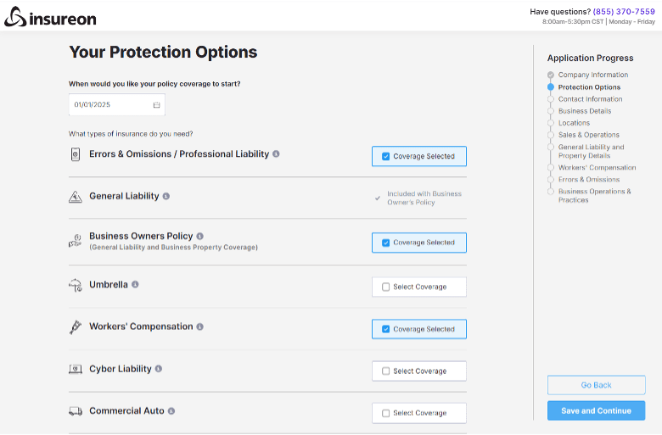
Task: Go to Company Information progress step
Action: 592,75
